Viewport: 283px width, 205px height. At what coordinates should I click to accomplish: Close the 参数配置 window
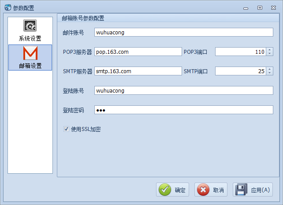pyautogui.click(x=273, y=8)
